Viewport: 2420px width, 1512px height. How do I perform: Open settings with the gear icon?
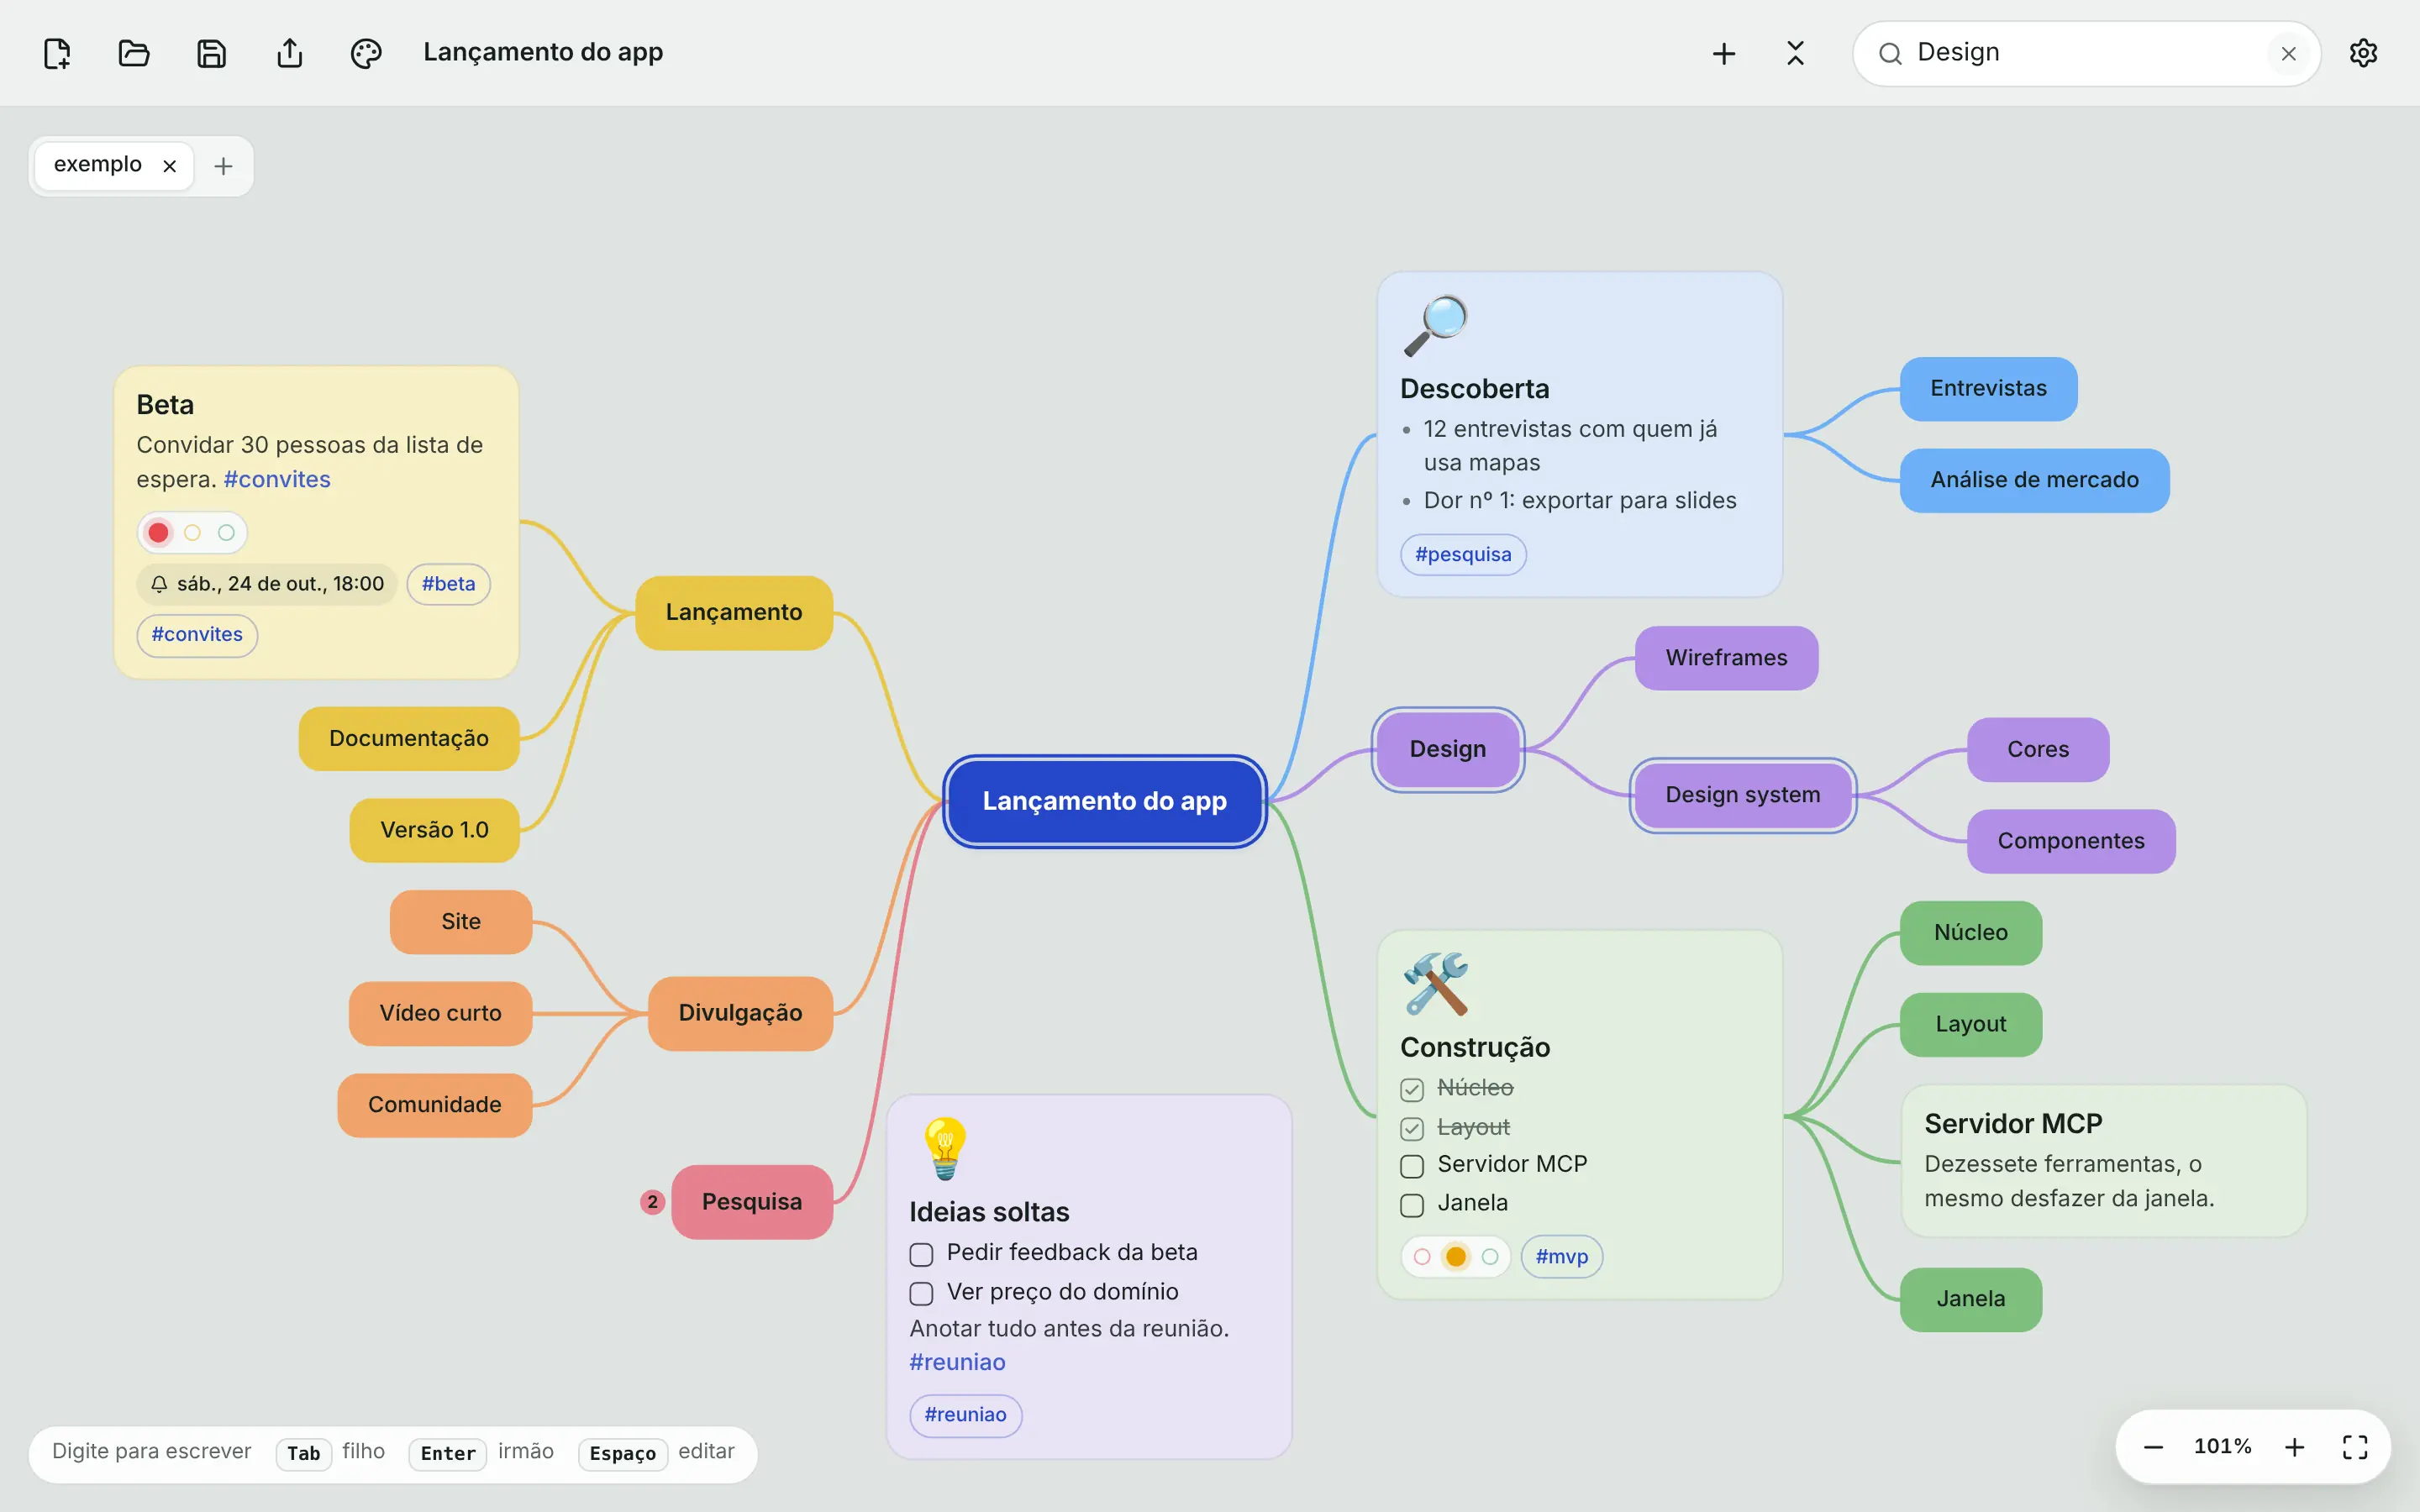[x=2363, y=53]
